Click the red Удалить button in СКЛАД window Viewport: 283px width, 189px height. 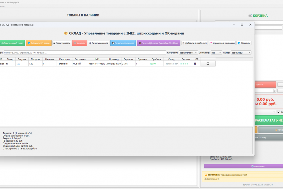pos(80,43)
